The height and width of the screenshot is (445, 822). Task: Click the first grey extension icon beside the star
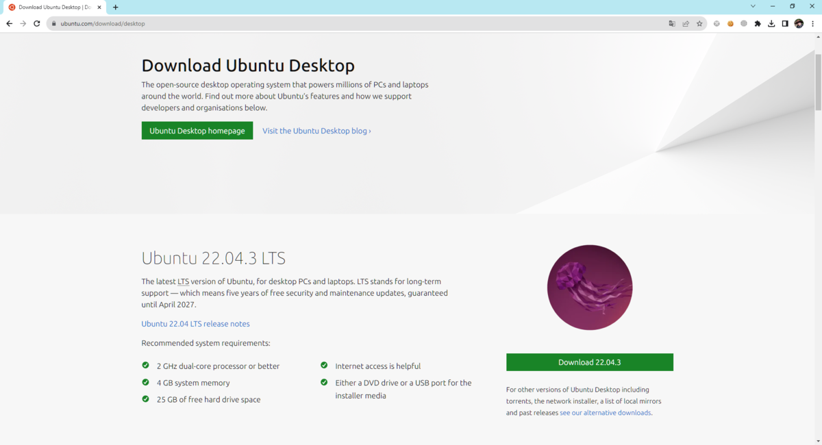pyautogui.click(x=717, y=23)
